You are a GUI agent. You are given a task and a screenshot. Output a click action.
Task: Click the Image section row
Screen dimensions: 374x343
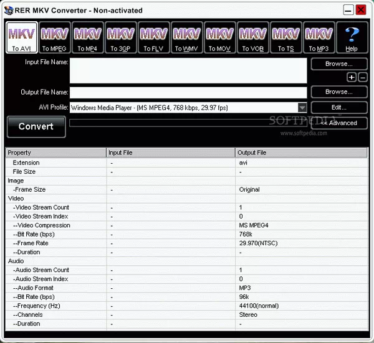(x=187, y=181)
